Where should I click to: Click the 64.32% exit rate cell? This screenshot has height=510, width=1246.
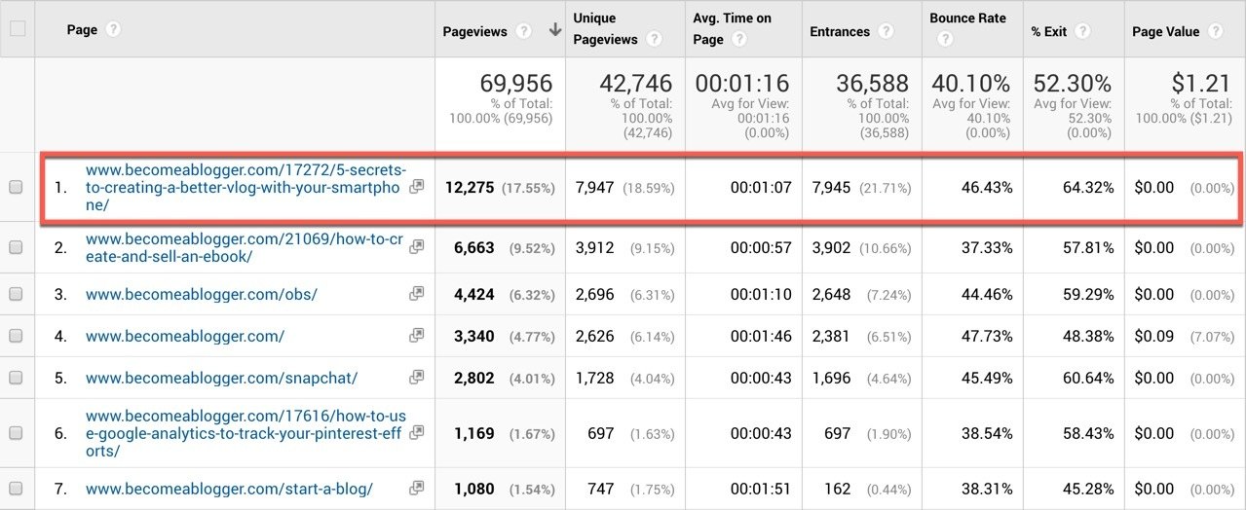pyautogui.click(x=1088, y=187)
